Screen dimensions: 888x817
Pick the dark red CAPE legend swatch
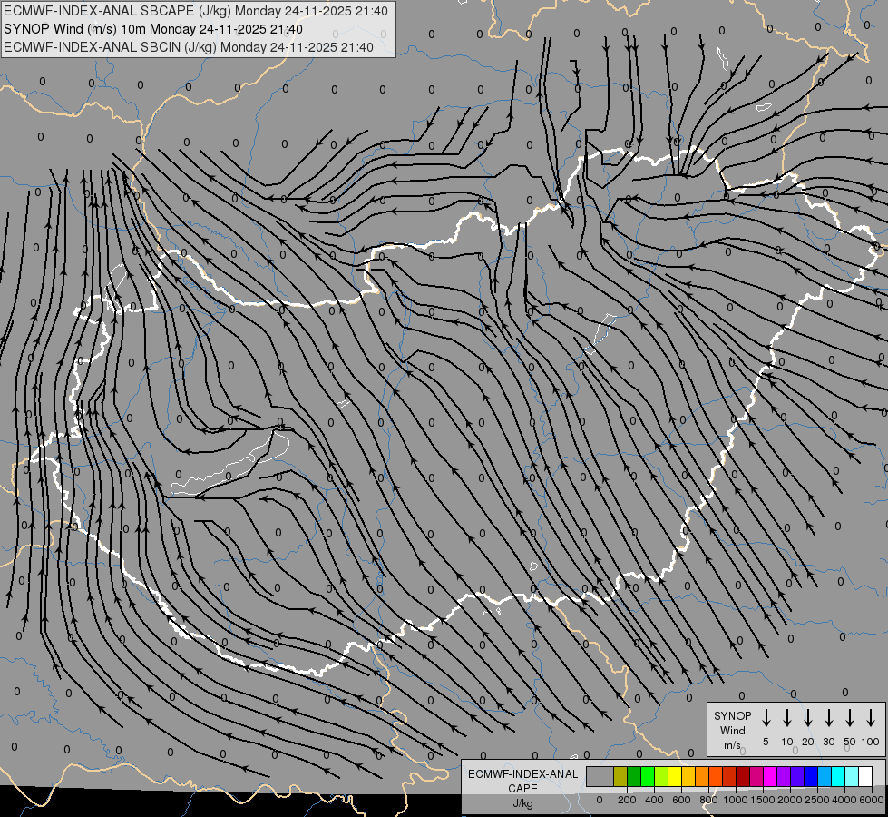743,776
